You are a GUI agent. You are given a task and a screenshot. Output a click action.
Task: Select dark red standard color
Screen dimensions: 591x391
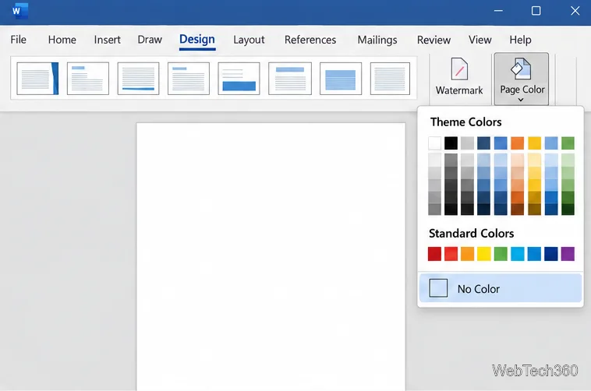434,254
